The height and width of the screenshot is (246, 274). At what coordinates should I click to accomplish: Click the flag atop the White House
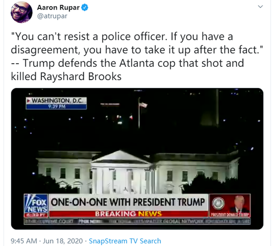143,105
